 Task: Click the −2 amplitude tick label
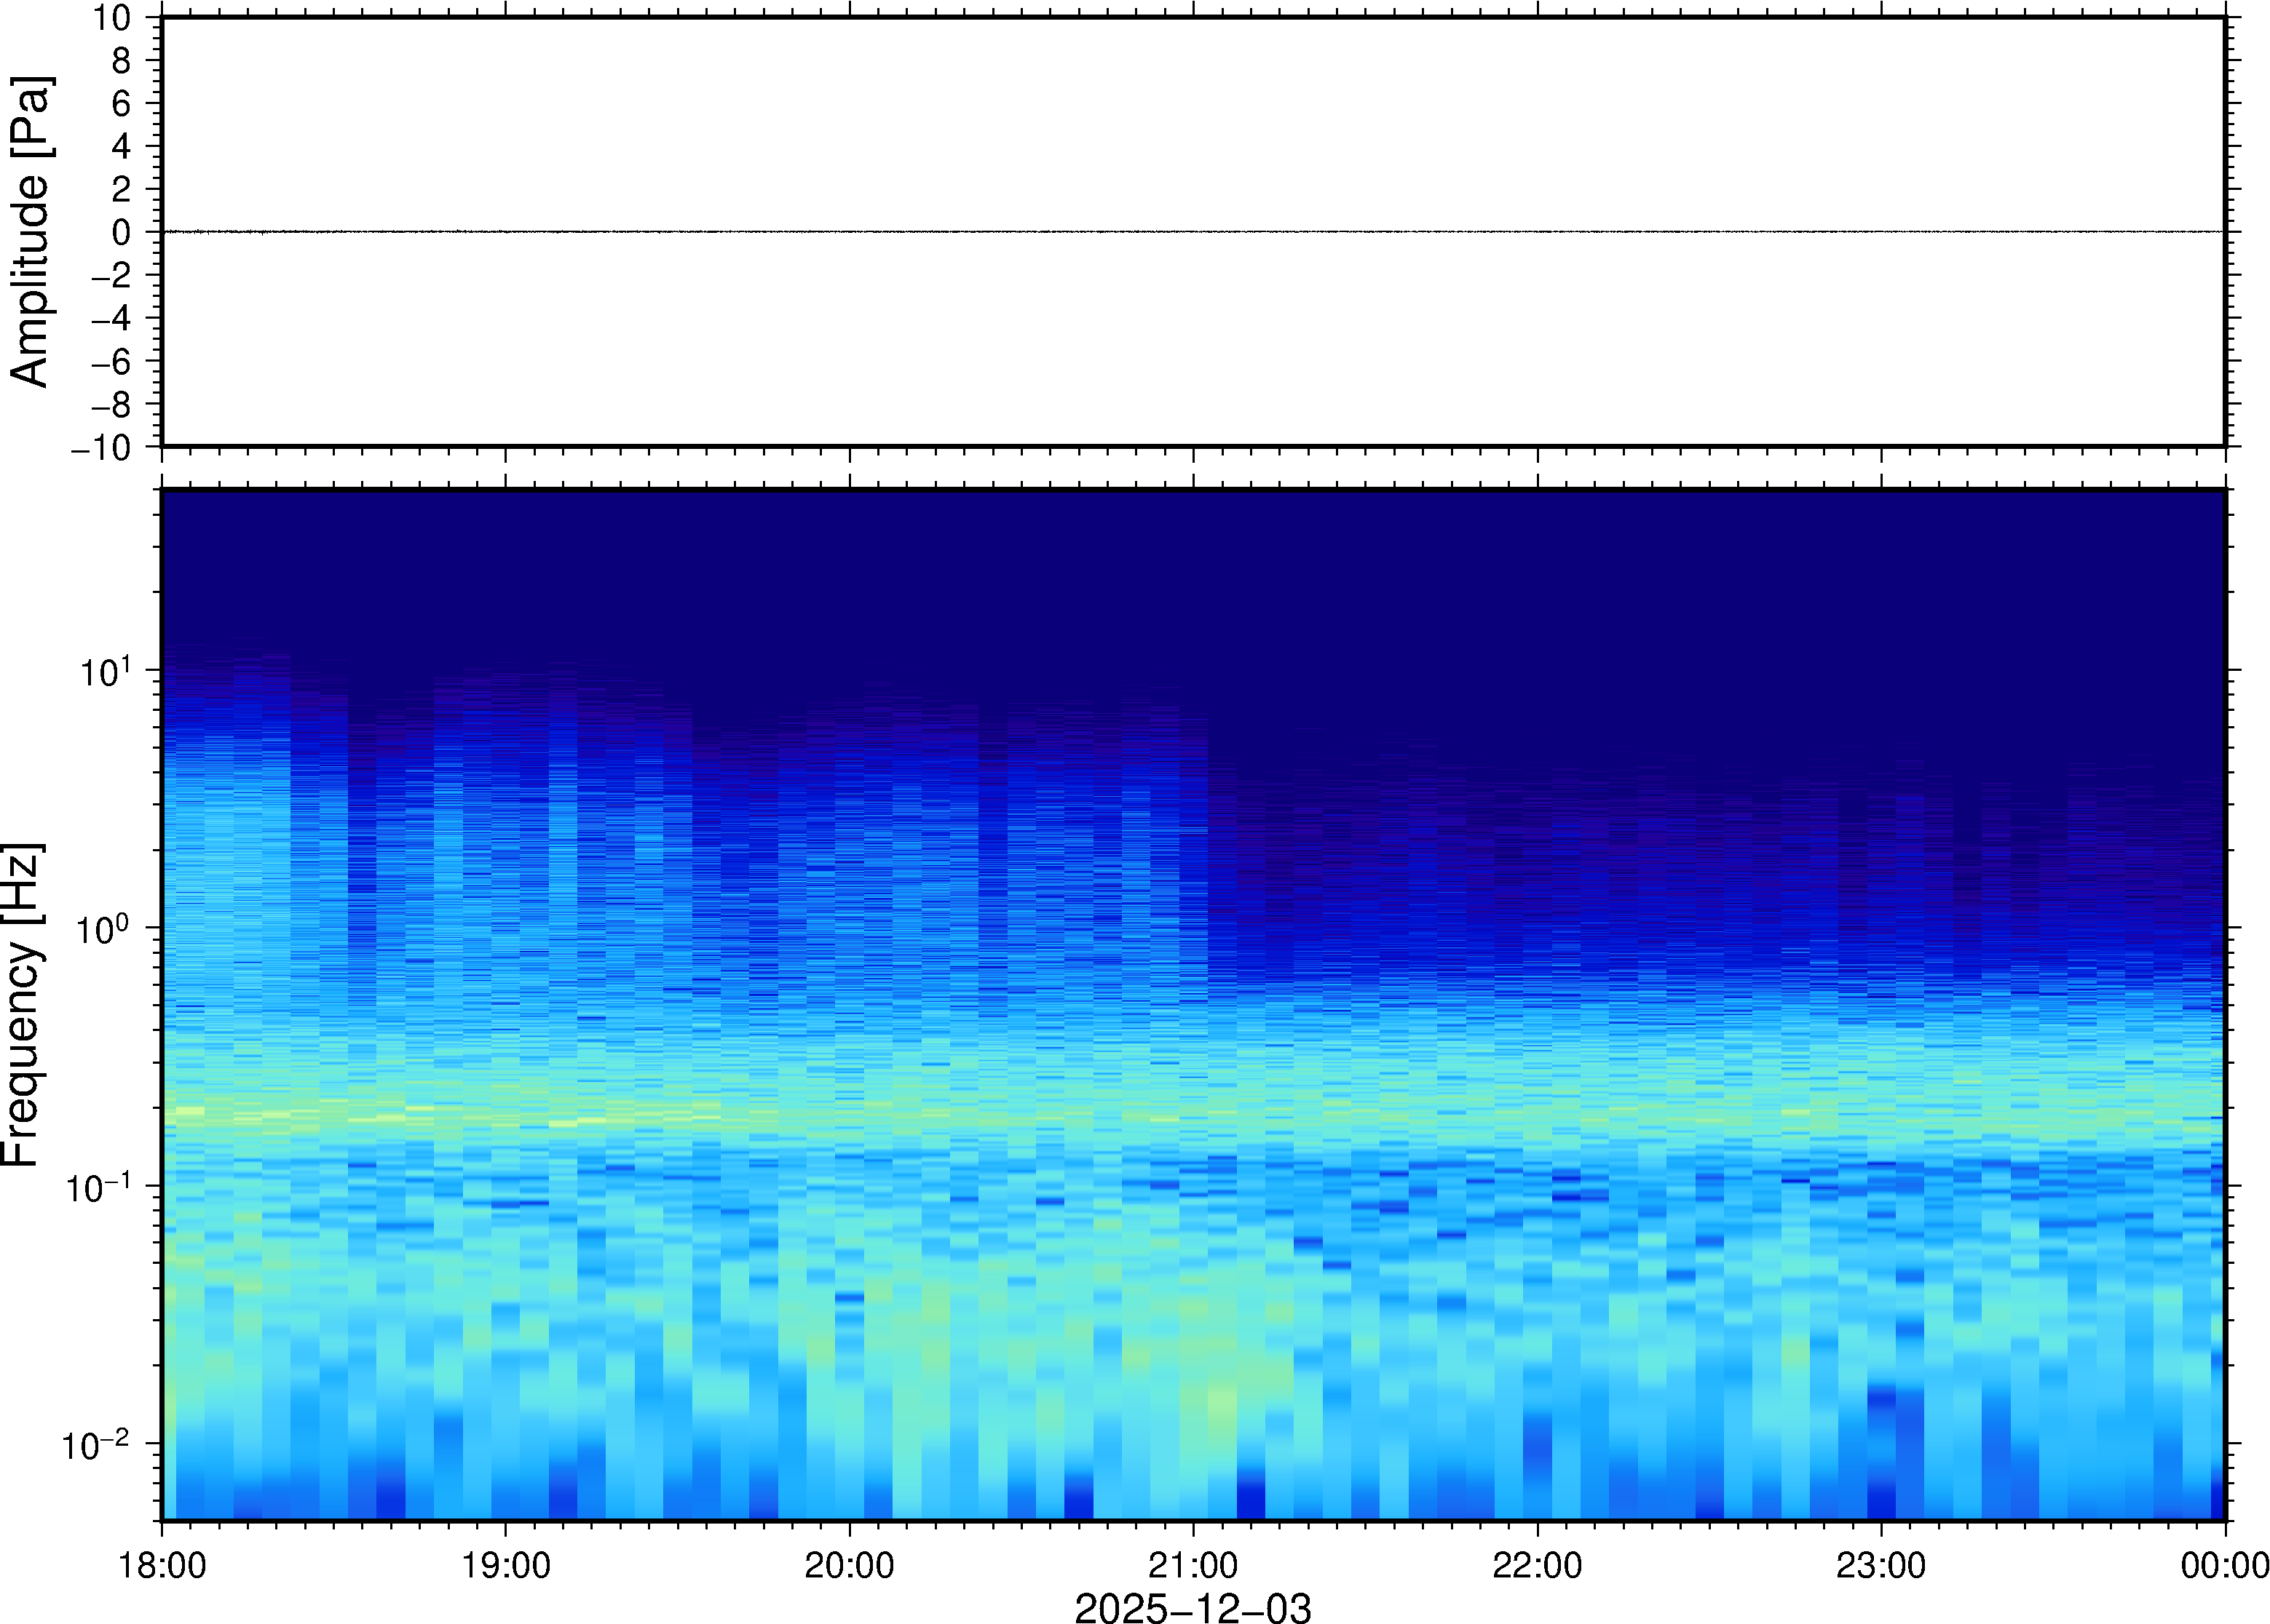tap(110, 276)
